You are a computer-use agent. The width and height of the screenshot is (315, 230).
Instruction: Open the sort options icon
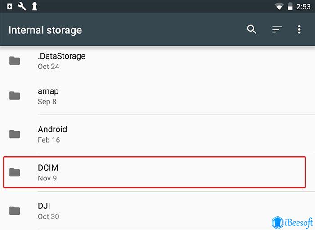tap(277, 30)
